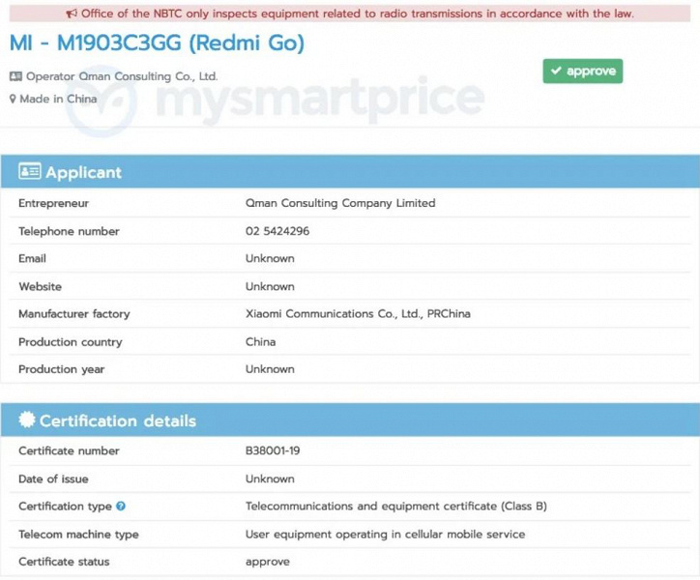
Task: Click the Certification details badge icon
Action: click(x=27, y=420)
